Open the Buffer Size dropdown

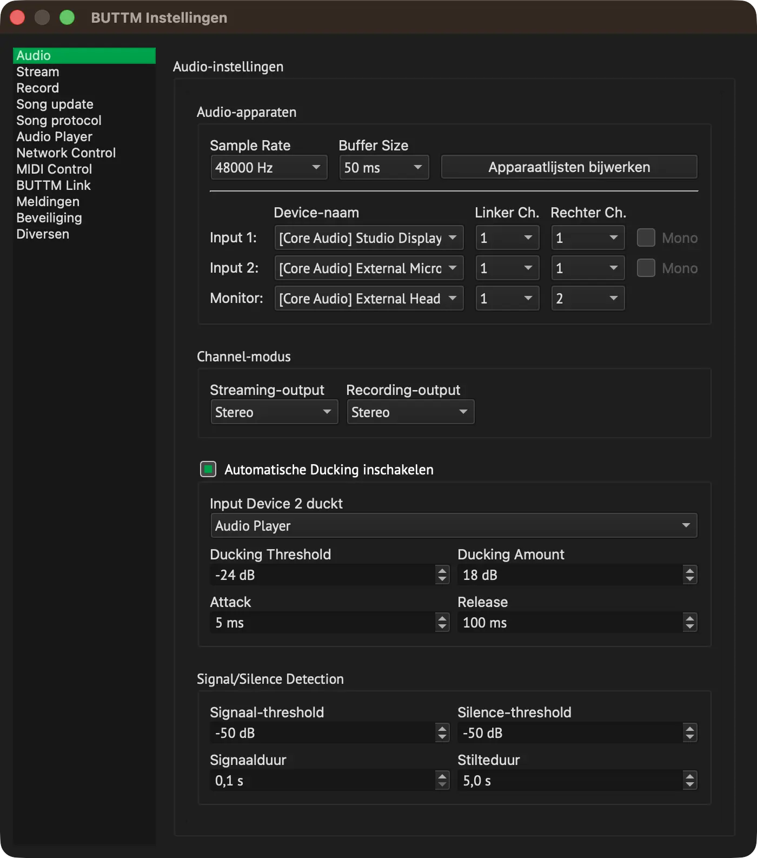[384, 167]
